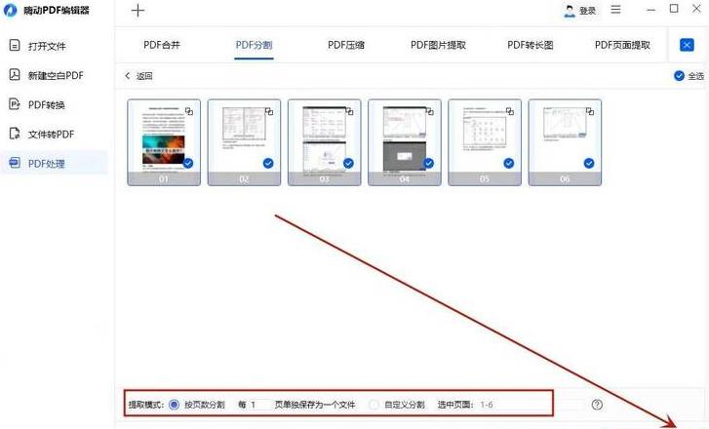The image size is (709, 429).
Task: Switch to the PDF压缩 tab
Action: [346, 45]
